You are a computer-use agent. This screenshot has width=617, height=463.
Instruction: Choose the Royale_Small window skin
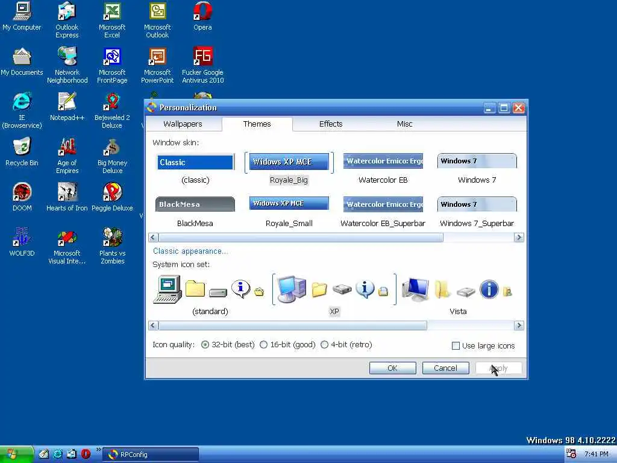(289, 212)
